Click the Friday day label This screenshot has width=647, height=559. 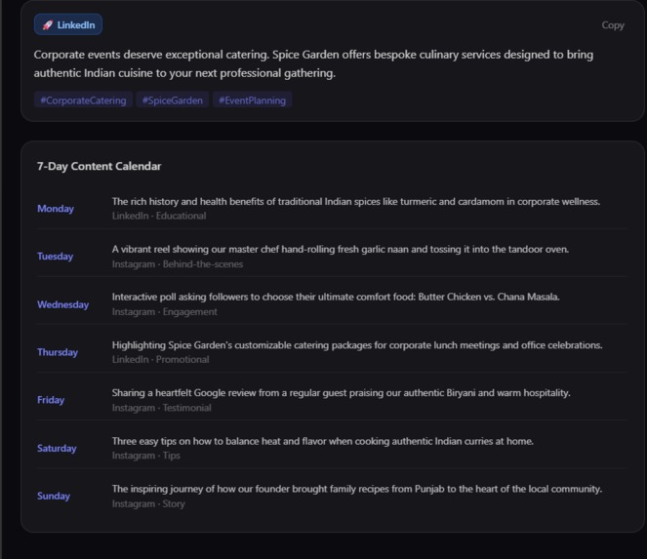pos(51,400)
